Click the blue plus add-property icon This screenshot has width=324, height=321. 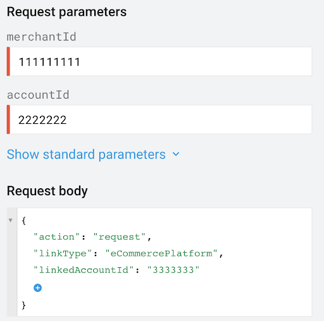(x=38, y=288)
